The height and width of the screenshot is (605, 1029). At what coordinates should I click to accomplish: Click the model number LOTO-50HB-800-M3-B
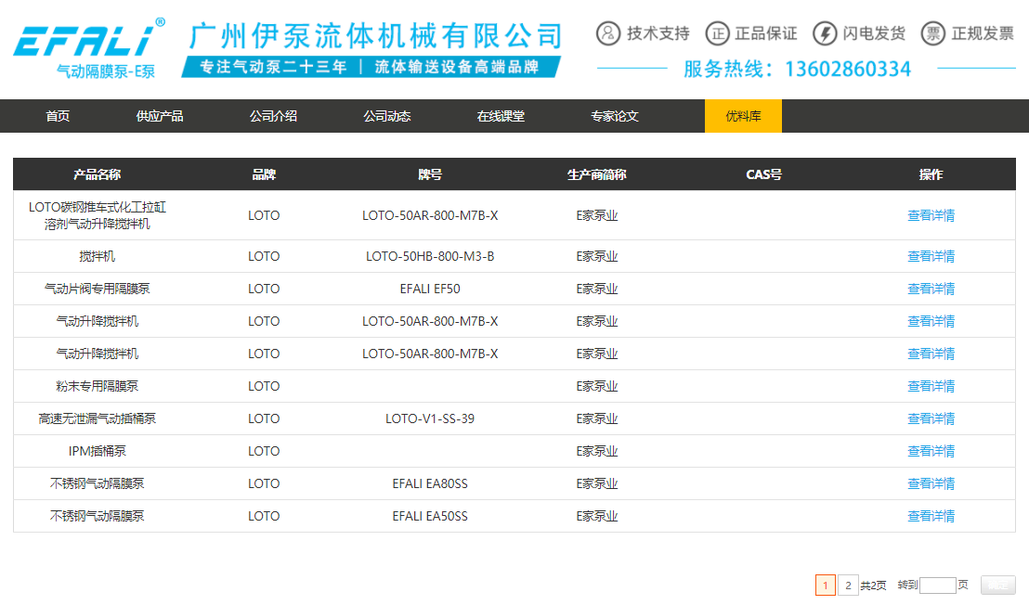coord(430,255)
